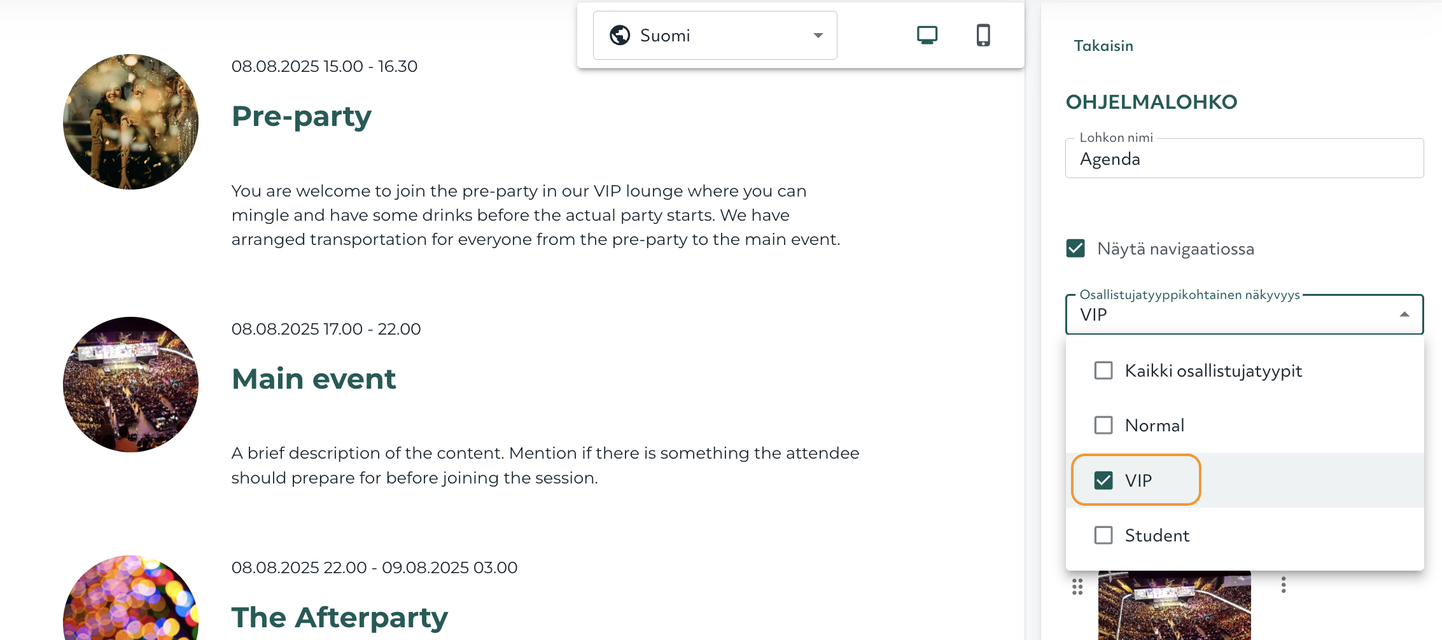This screenshot has height=640, width=1442.
Task: Click the Main event circular image
Action: tap(131, 384)
